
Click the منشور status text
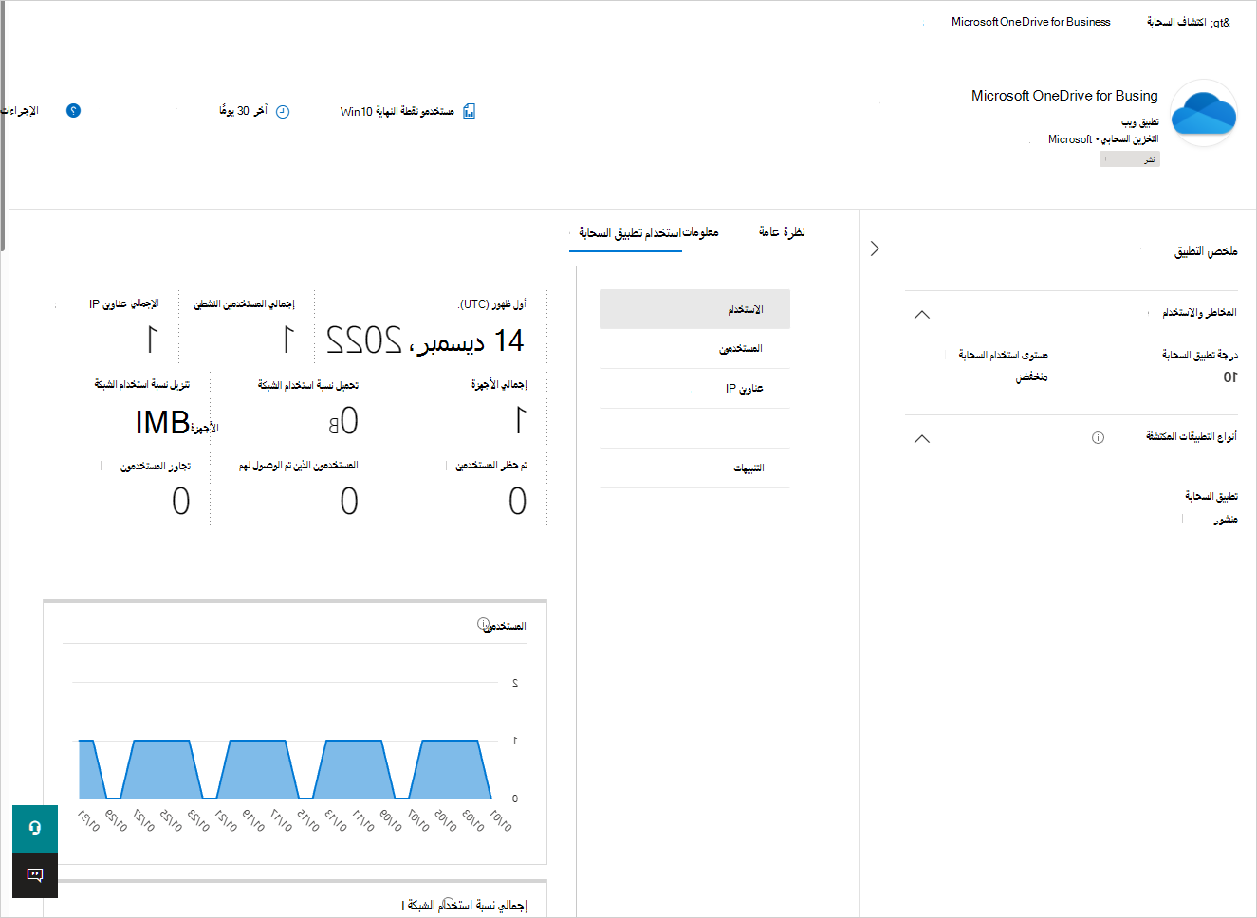click(x=1226, y=520)
